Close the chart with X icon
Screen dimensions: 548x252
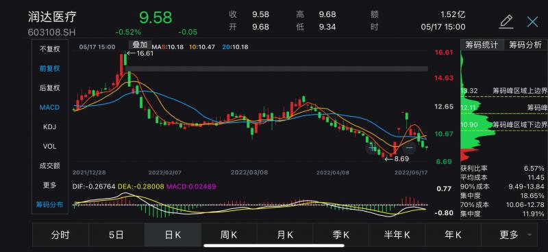click(532, 22)
